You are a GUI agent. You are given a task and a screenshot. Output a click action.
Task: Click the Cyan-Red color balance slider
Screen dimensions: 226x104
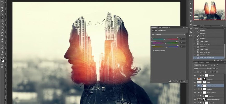165,39
